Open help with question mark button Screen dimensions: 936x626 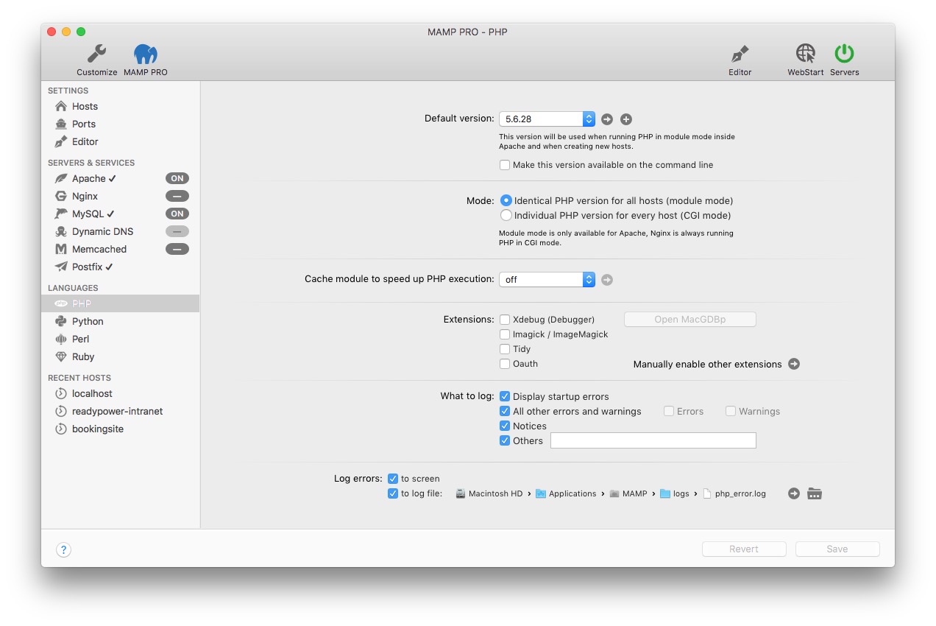click(x=64, y=549)
